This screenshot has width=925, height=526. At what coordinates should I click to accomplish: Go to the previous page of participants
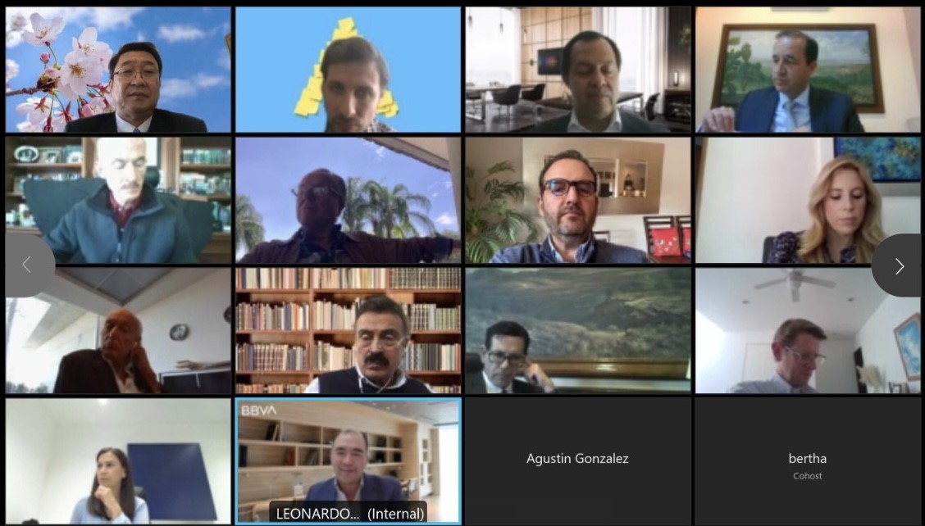26,265
